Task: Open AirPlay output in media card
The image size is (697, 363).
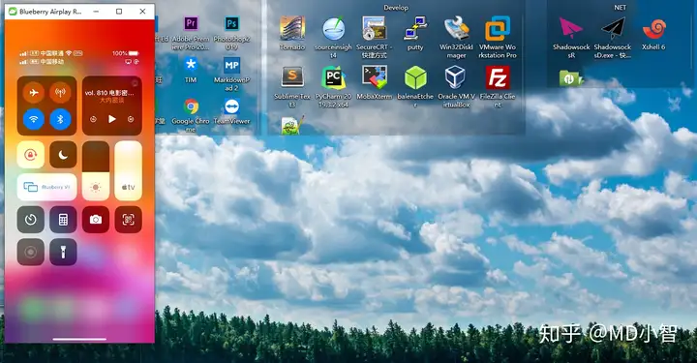Action: (135, 83)
